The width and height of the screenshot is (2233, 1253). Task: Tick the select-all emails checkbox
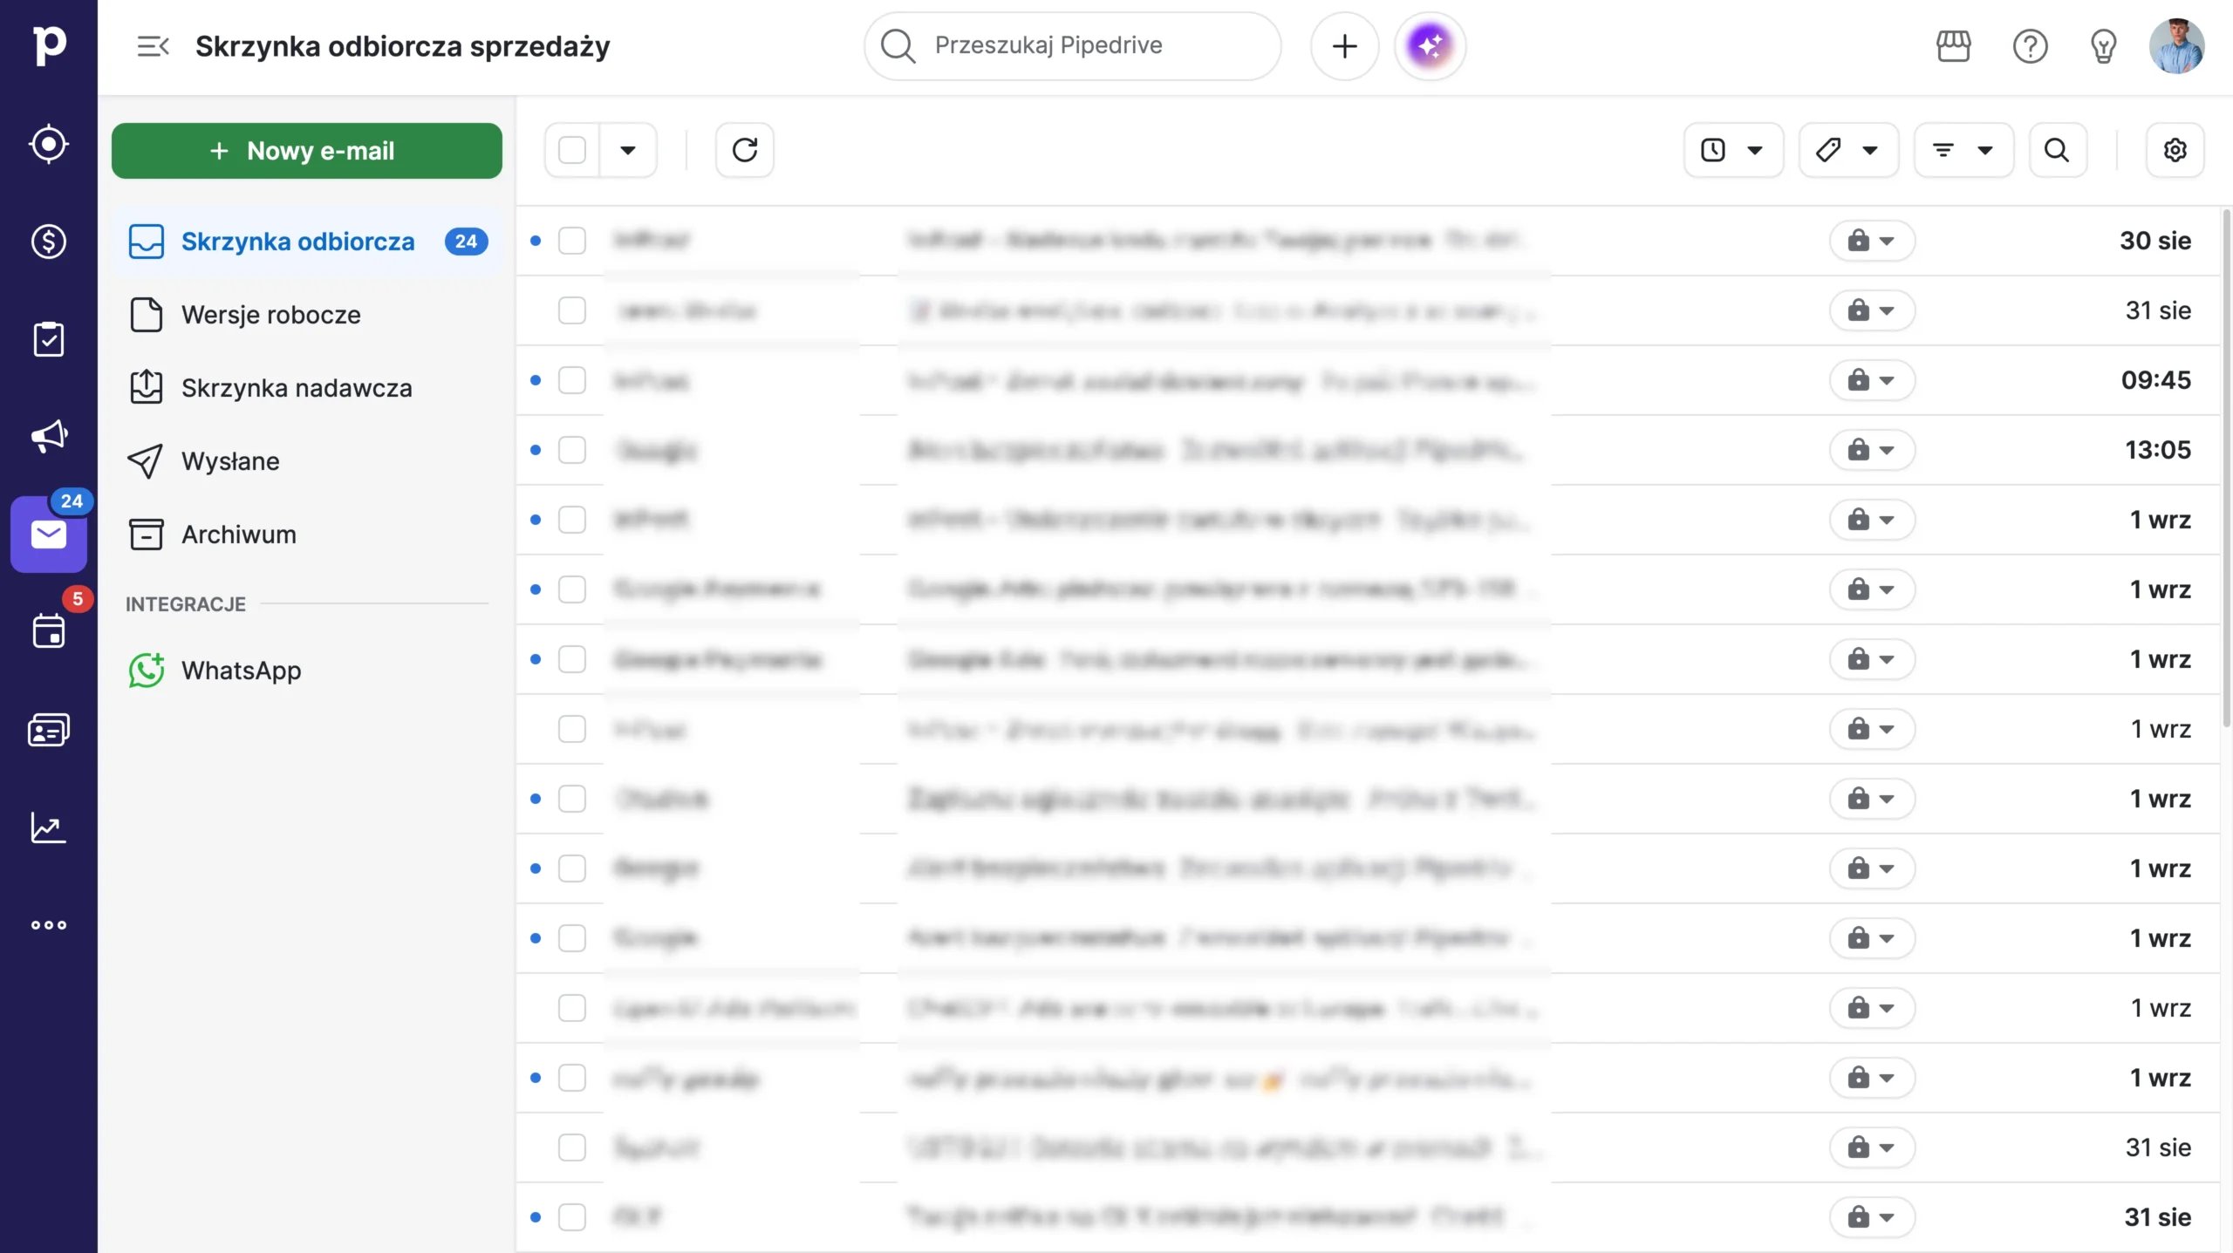point(572,150)
